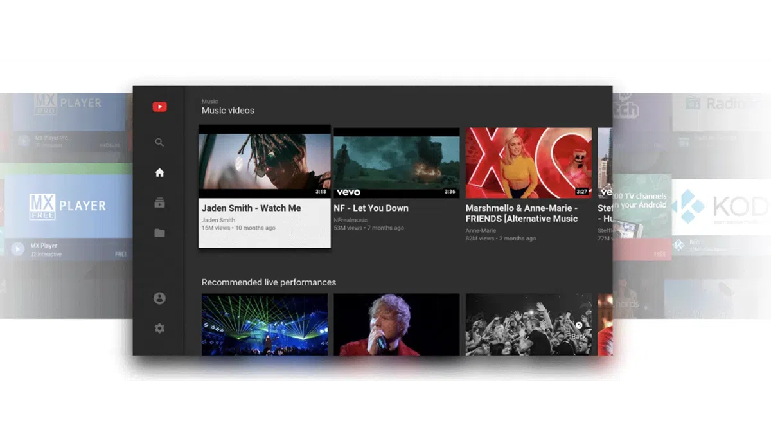
Task: Open the Settings gear icon
Action: pyautogui.click(x=159, y=329)
